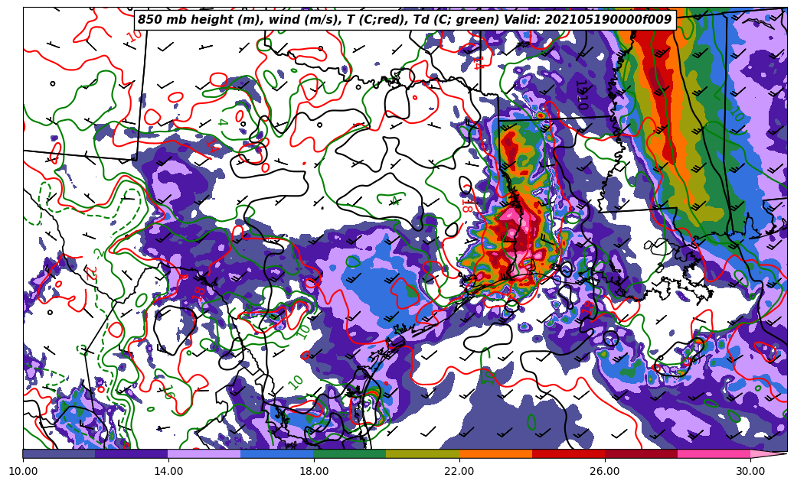Select the orange 22–24 colorbar segment
The image size is (794, 484).
[x=495, y=453]
